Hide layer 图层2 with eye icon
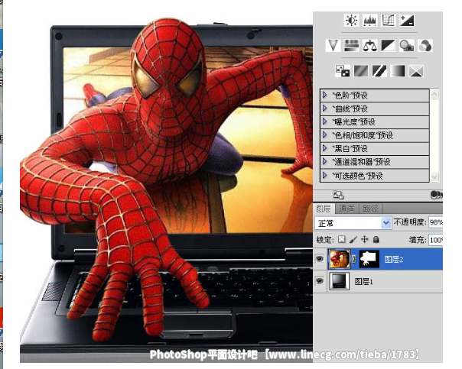The width and height of the screenshot is (462, 369). [320, 259]
